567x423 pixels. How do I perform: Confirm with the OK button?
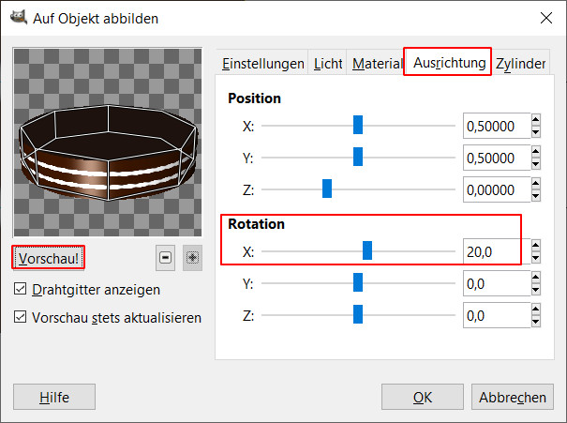(423, 397)
